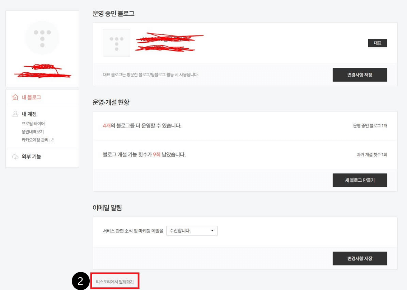
Task: Save changes in the 이메일 알림 section
Action: 360,259
